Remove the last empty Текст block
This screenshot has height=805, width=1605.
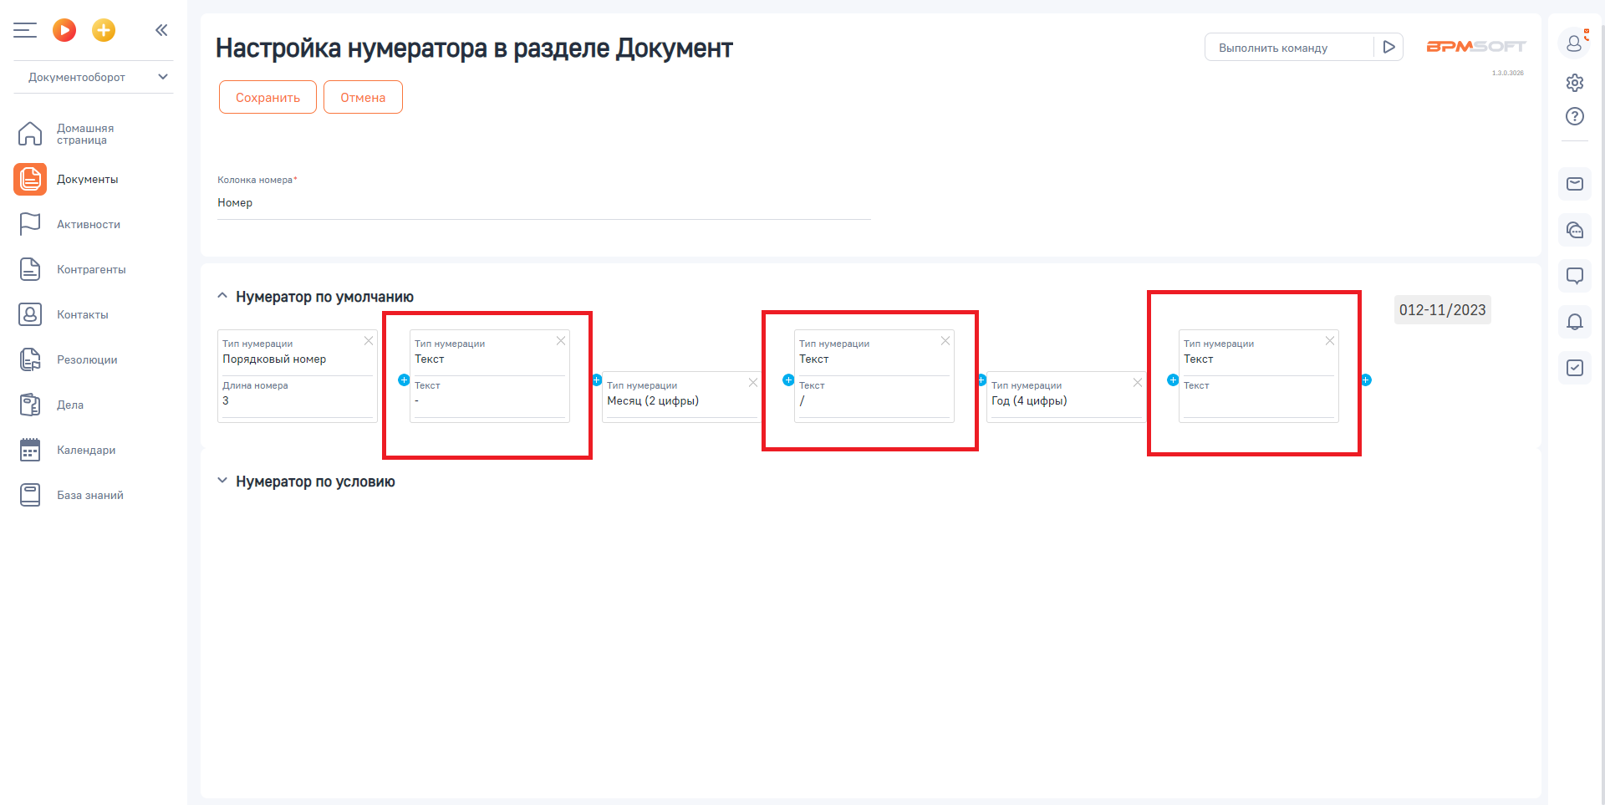[x=1330, y=340]
